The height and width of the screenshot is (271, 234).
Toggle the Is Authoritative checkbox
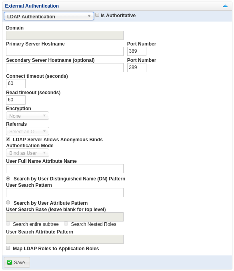pos(97,15)
